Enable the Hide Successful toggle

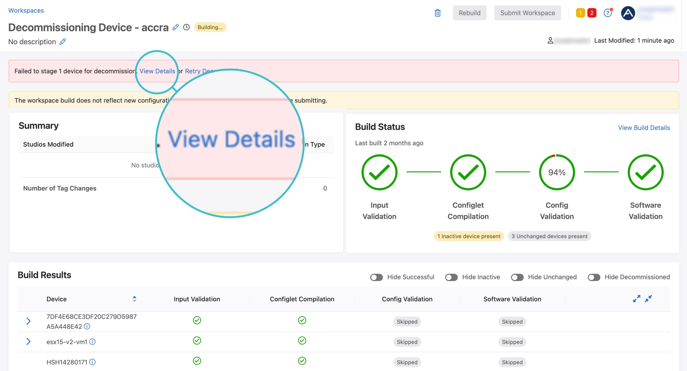pyautogui.click(x=376, y=277)
